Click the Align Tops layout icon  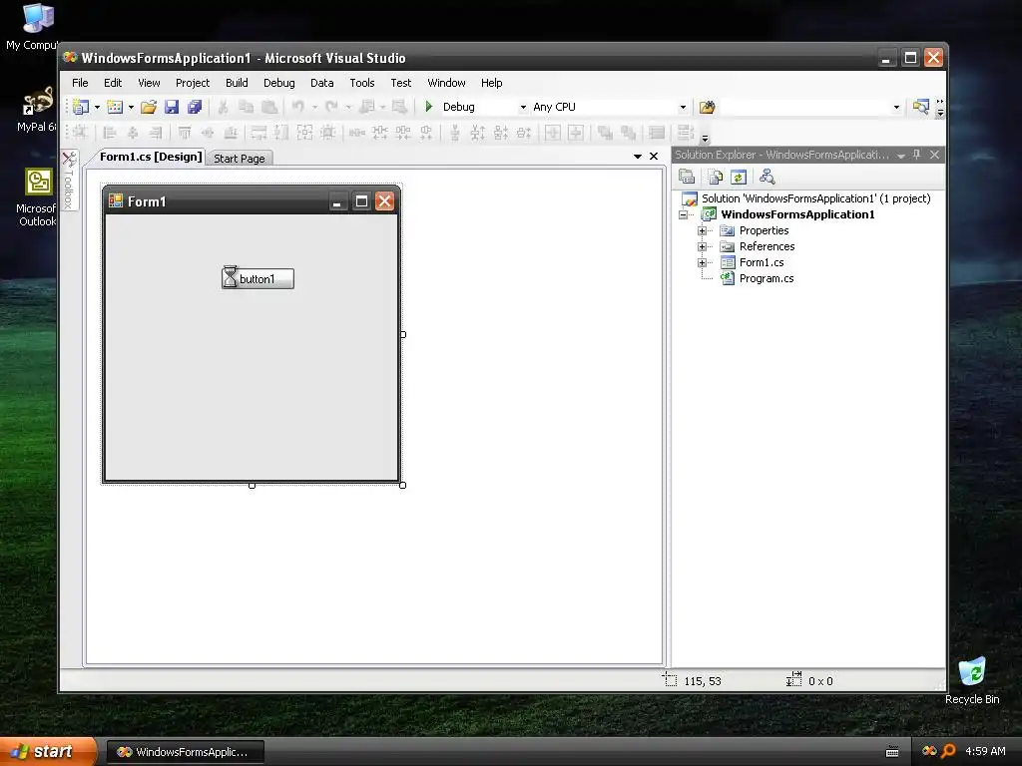click(185, 133)
